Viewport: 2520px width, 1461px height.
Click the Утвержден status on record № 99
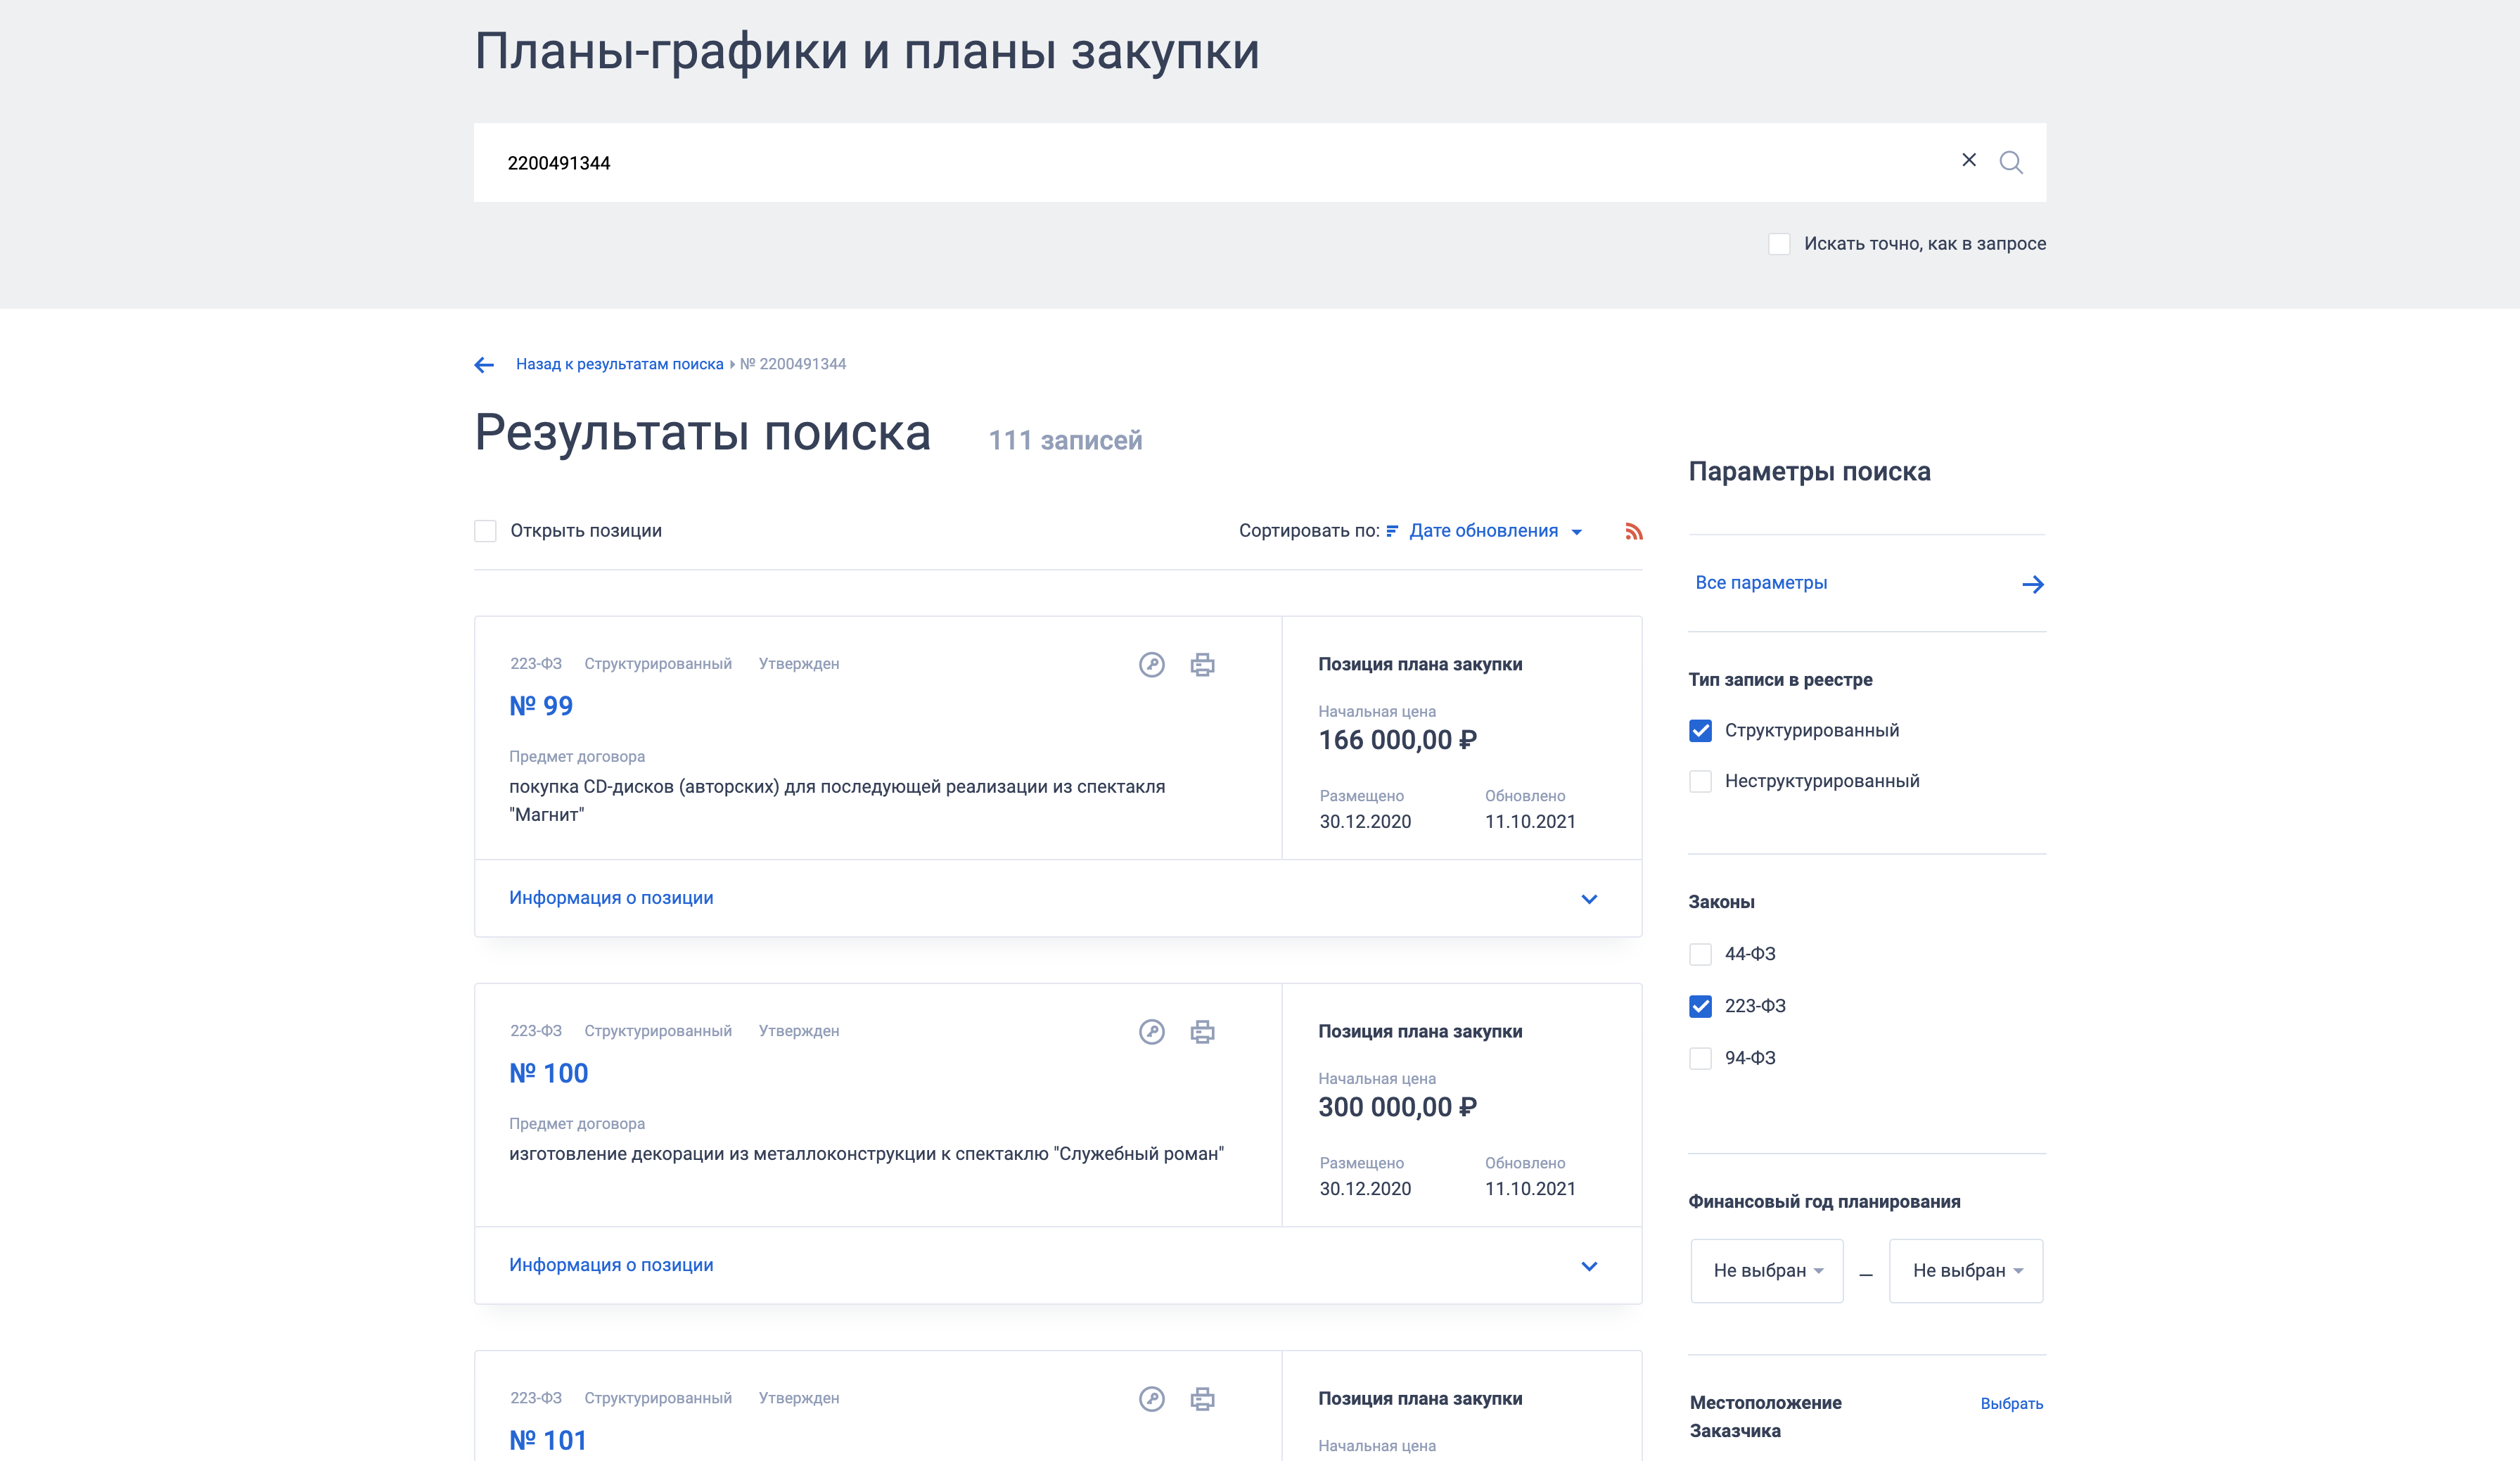(x=799, y=664)
